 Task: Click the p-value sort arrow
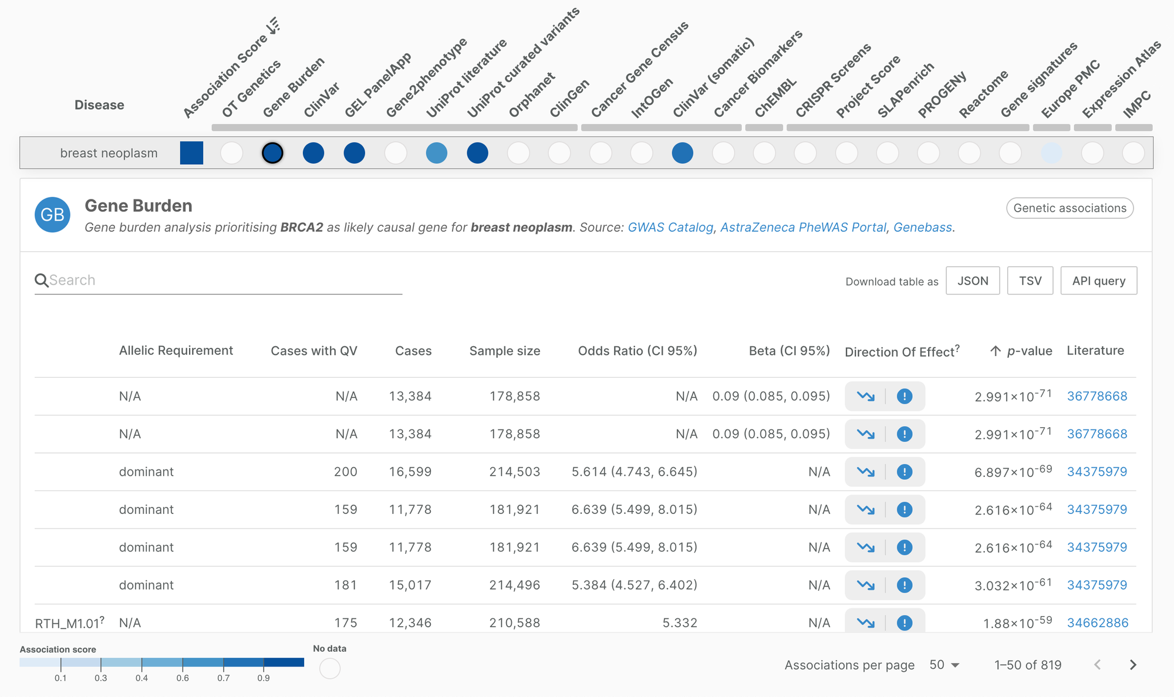pyautogui.click(x=995, y=351)
